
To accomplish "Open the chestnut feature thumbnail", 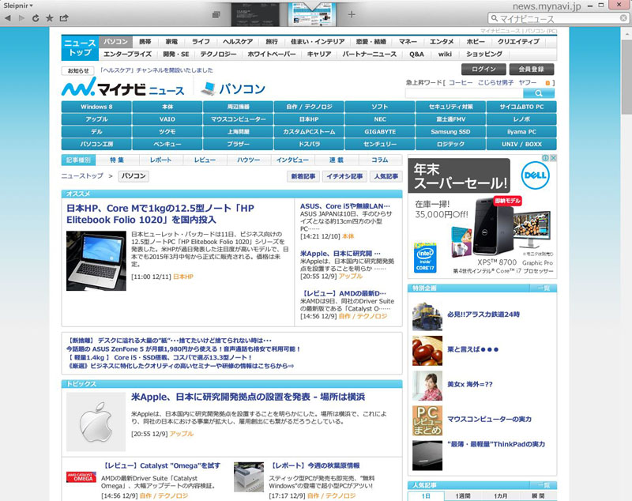I will tap(427, 351).
